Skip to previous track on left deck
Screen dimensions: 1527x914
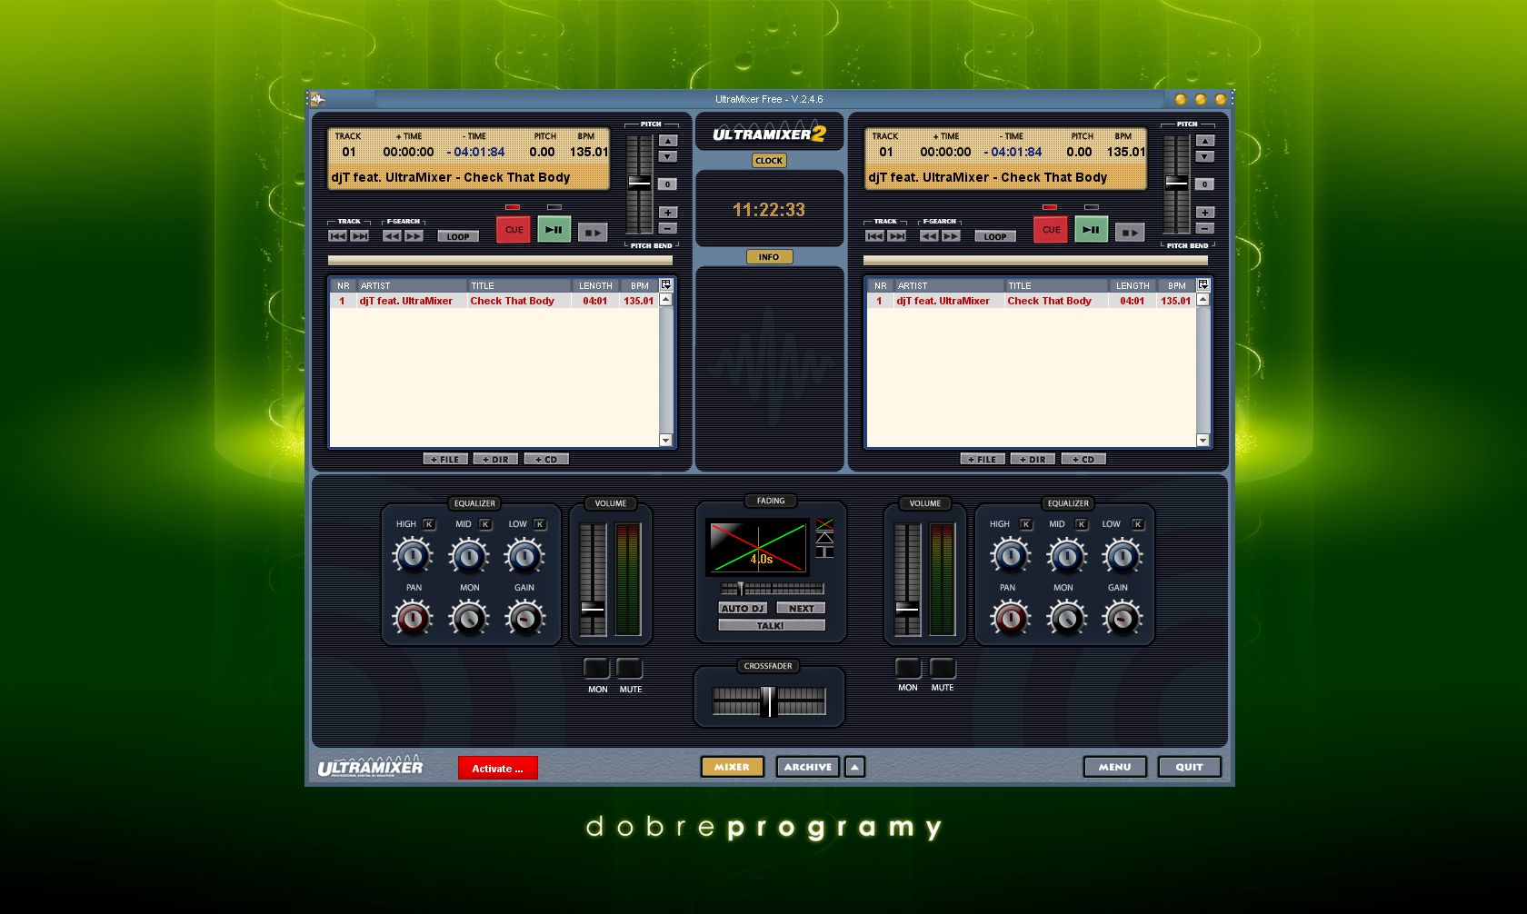(x=338, y=236)
